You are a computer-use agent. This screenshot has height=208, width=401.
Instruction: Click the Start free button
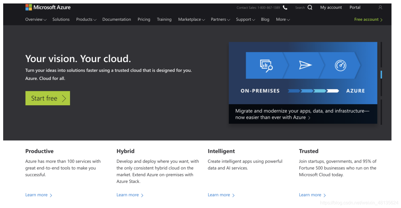click(x=48, y=98)
